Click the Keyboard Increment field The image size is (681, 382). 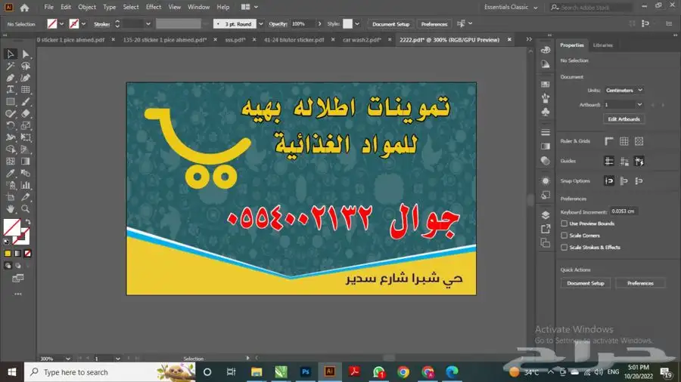click(623, 211)
